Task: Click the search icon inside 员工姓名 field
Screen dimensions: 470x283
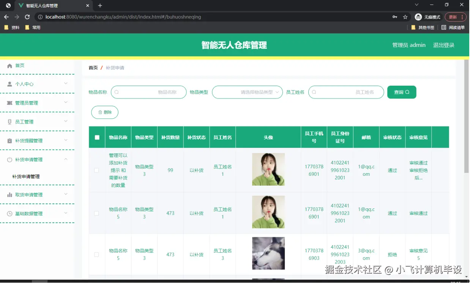Action: [314, 92]
